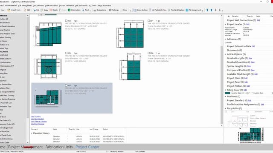
Task: Open the Settings gear in the toolbar
Action: coord(114,10)
